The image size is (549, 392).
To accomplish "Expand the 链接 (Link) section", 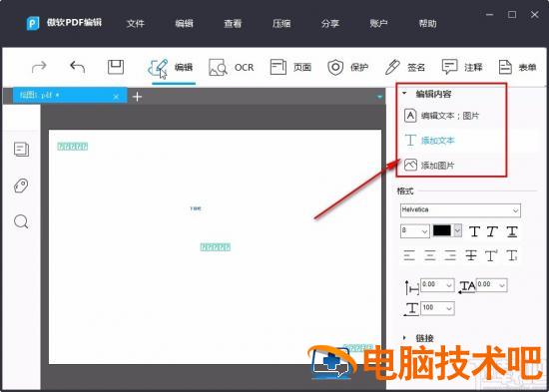I will (404, 338).
